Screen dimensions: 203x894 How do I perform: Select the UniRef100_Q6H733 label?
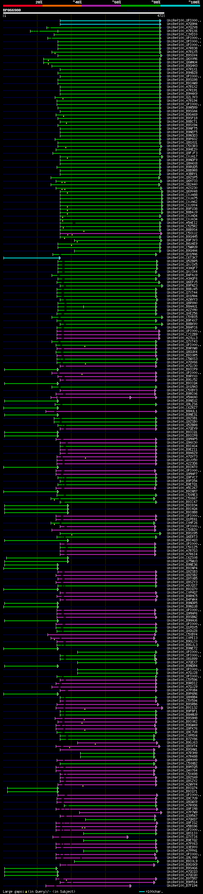point(182,181)
